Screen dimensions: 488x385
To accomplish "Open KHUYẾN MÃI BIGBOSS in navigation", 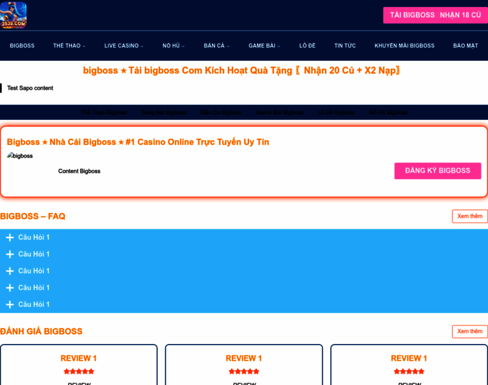I will point(405,46).
